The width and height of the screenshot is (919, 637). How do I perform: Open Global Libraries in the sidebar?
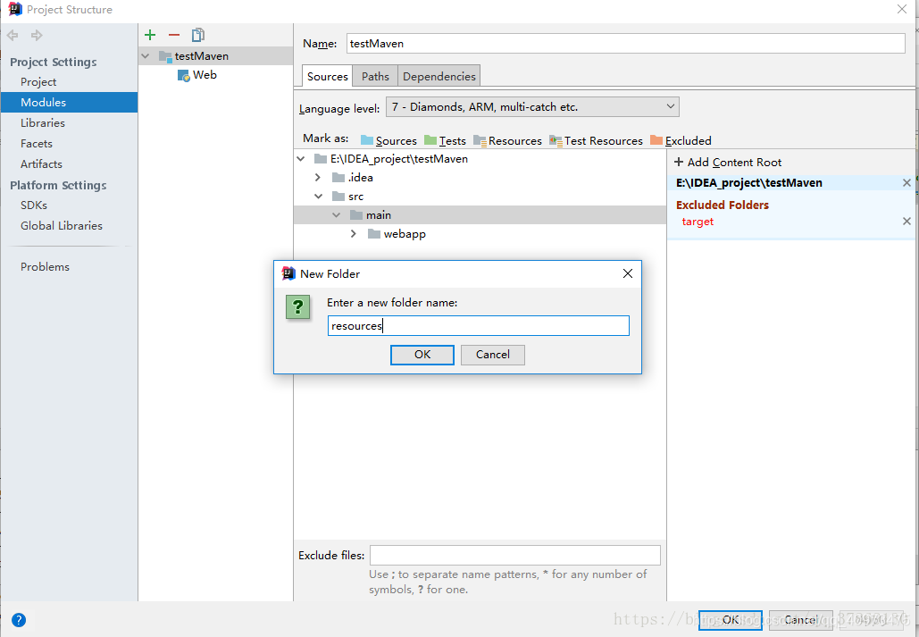62,226
